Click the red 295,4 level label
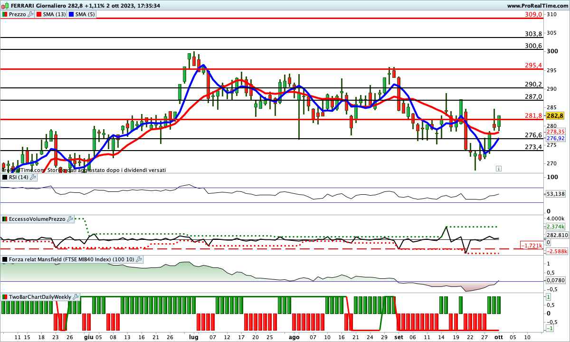The image size is (570, 342). (534, 66)
